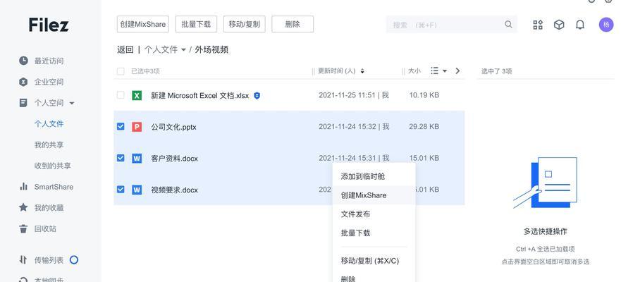The width and height of the screenshot is (621, 282).
Task: Click the 29.28 KB size value
Action: click(x=424, y=126)
